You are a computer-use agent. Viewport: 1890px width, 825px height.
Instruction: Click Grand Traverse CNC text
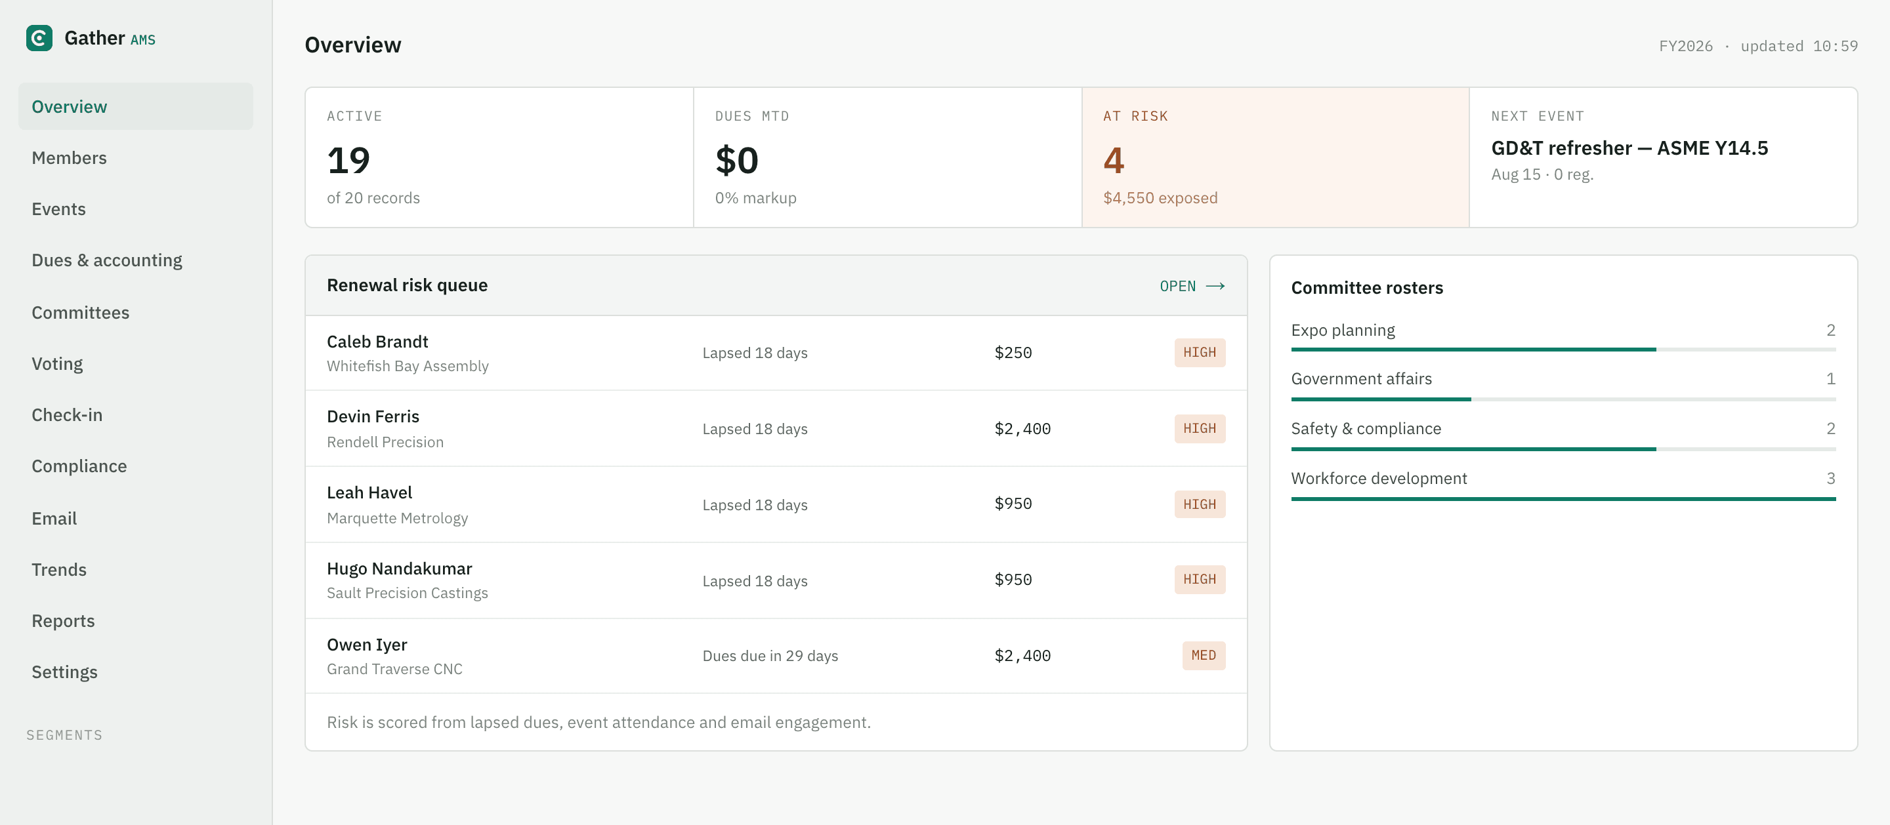394,670
